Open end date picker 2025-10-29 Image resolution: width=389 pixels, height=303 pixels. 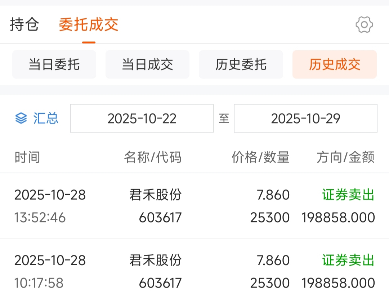pos(305,118)
